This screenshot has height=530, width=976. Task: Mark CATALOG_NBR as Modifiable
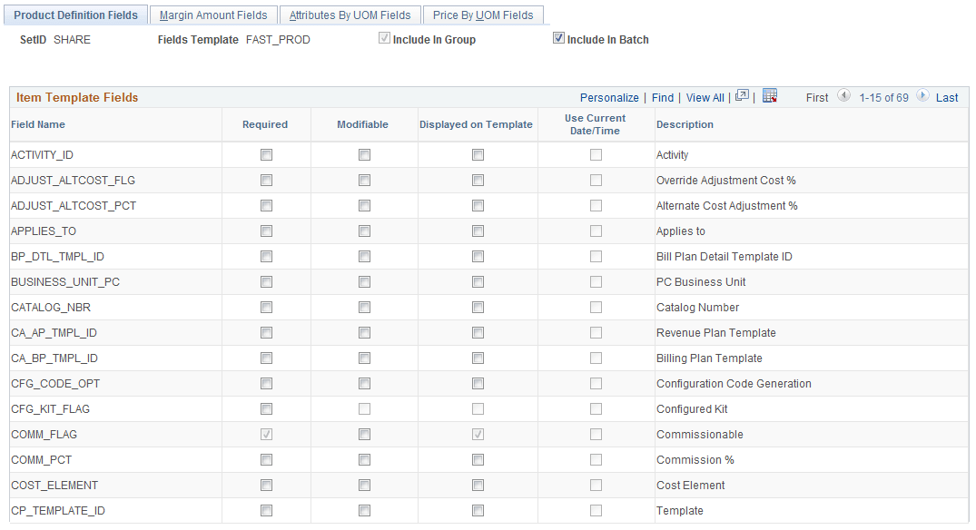pyautogui.click(x=364, y=307)
